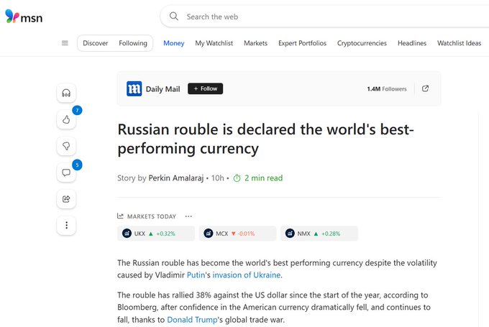Image resolution: width=489 pixels, height=327 pixels.
Task: Click the UKX index icon
Action: point(127,233)
